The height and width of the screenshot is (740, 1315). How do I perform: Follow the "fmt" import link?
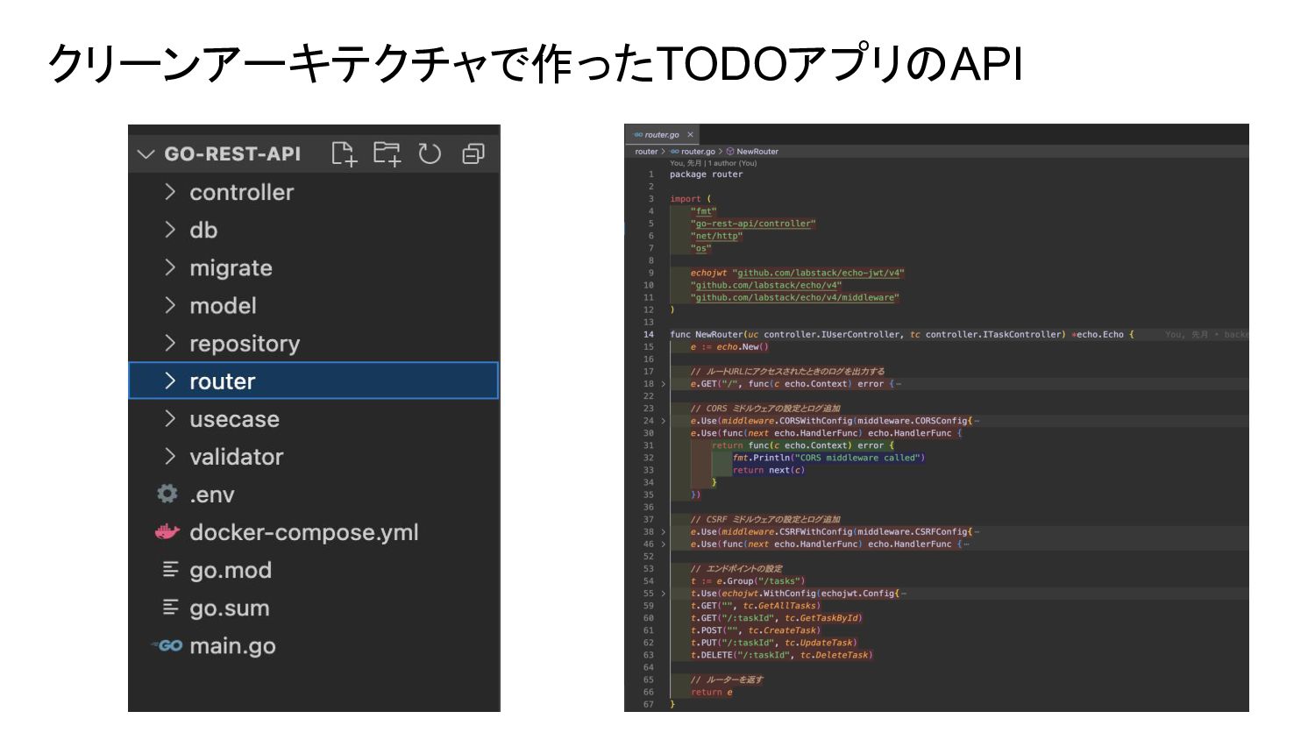point(703,211)
